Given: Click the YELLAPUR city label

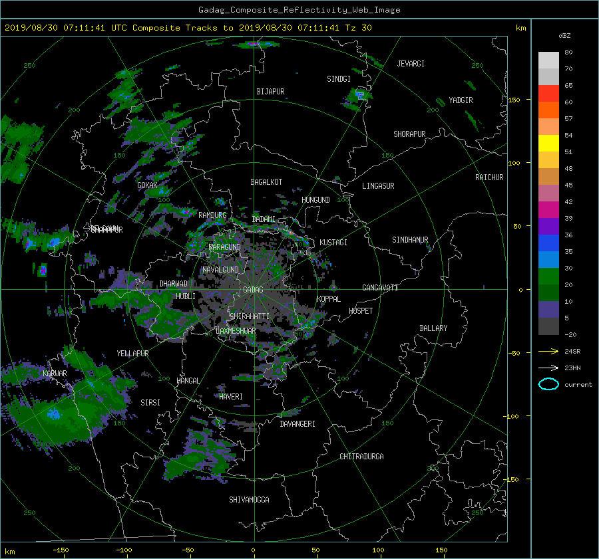Looking at the screenshot, I should pyautogui.click(x=132, y=354).
